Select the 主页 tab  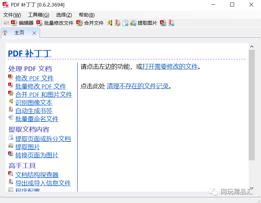coord(19,33)
